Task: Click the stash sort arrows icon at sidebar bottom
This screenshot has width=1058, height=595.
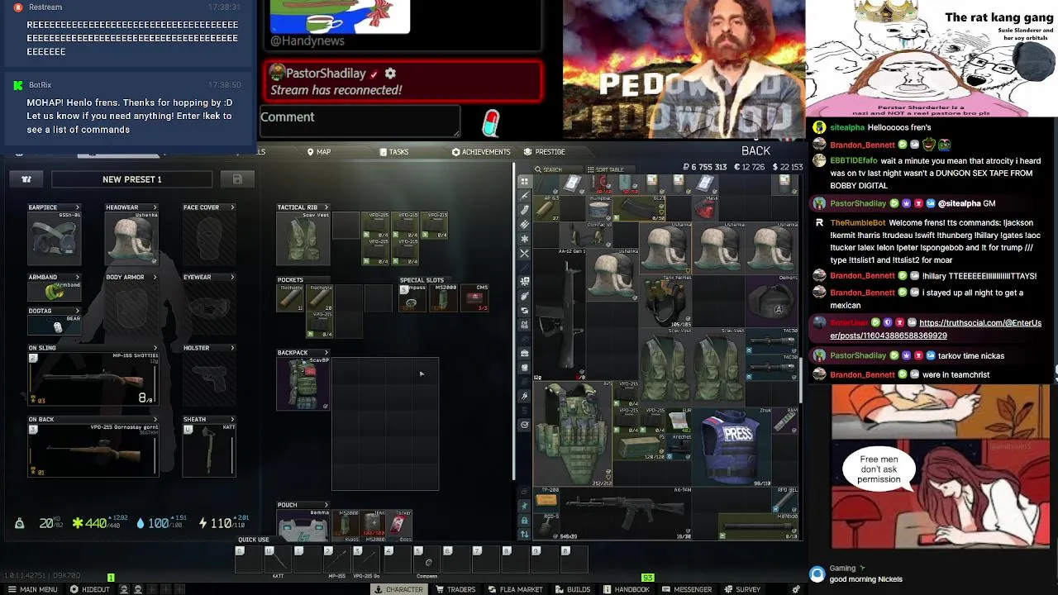Action: point(524,536)
